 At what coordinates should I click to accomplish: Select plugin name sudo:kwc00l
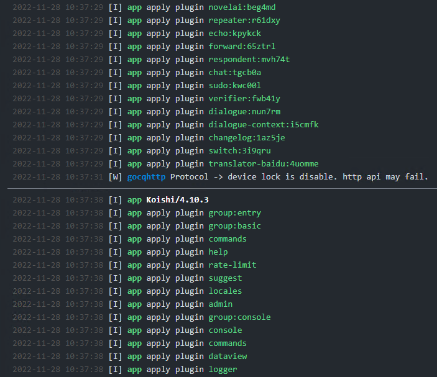(235, 86)
